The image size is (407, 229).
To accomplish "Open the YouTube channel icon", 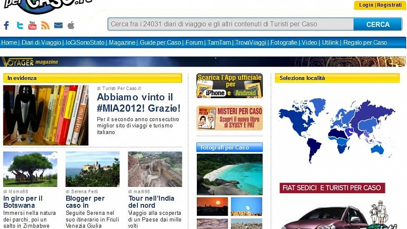I will [x=32, y=25].
